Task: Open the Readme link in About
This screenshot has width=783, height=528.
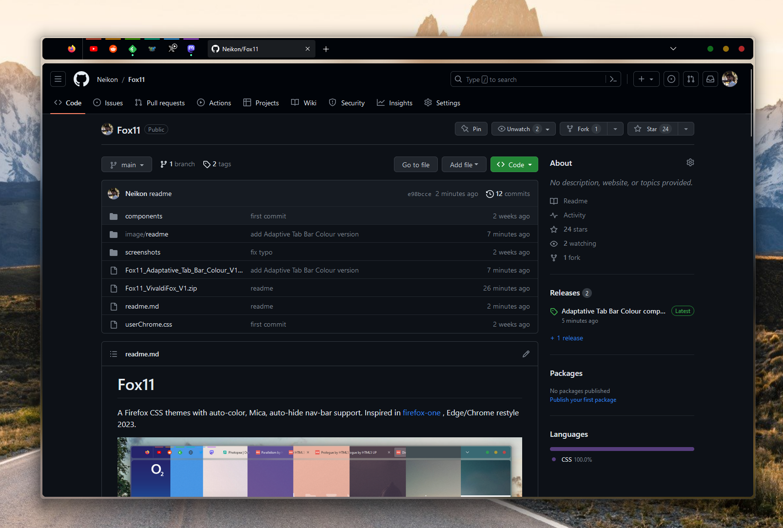Action: pos(569,201)
